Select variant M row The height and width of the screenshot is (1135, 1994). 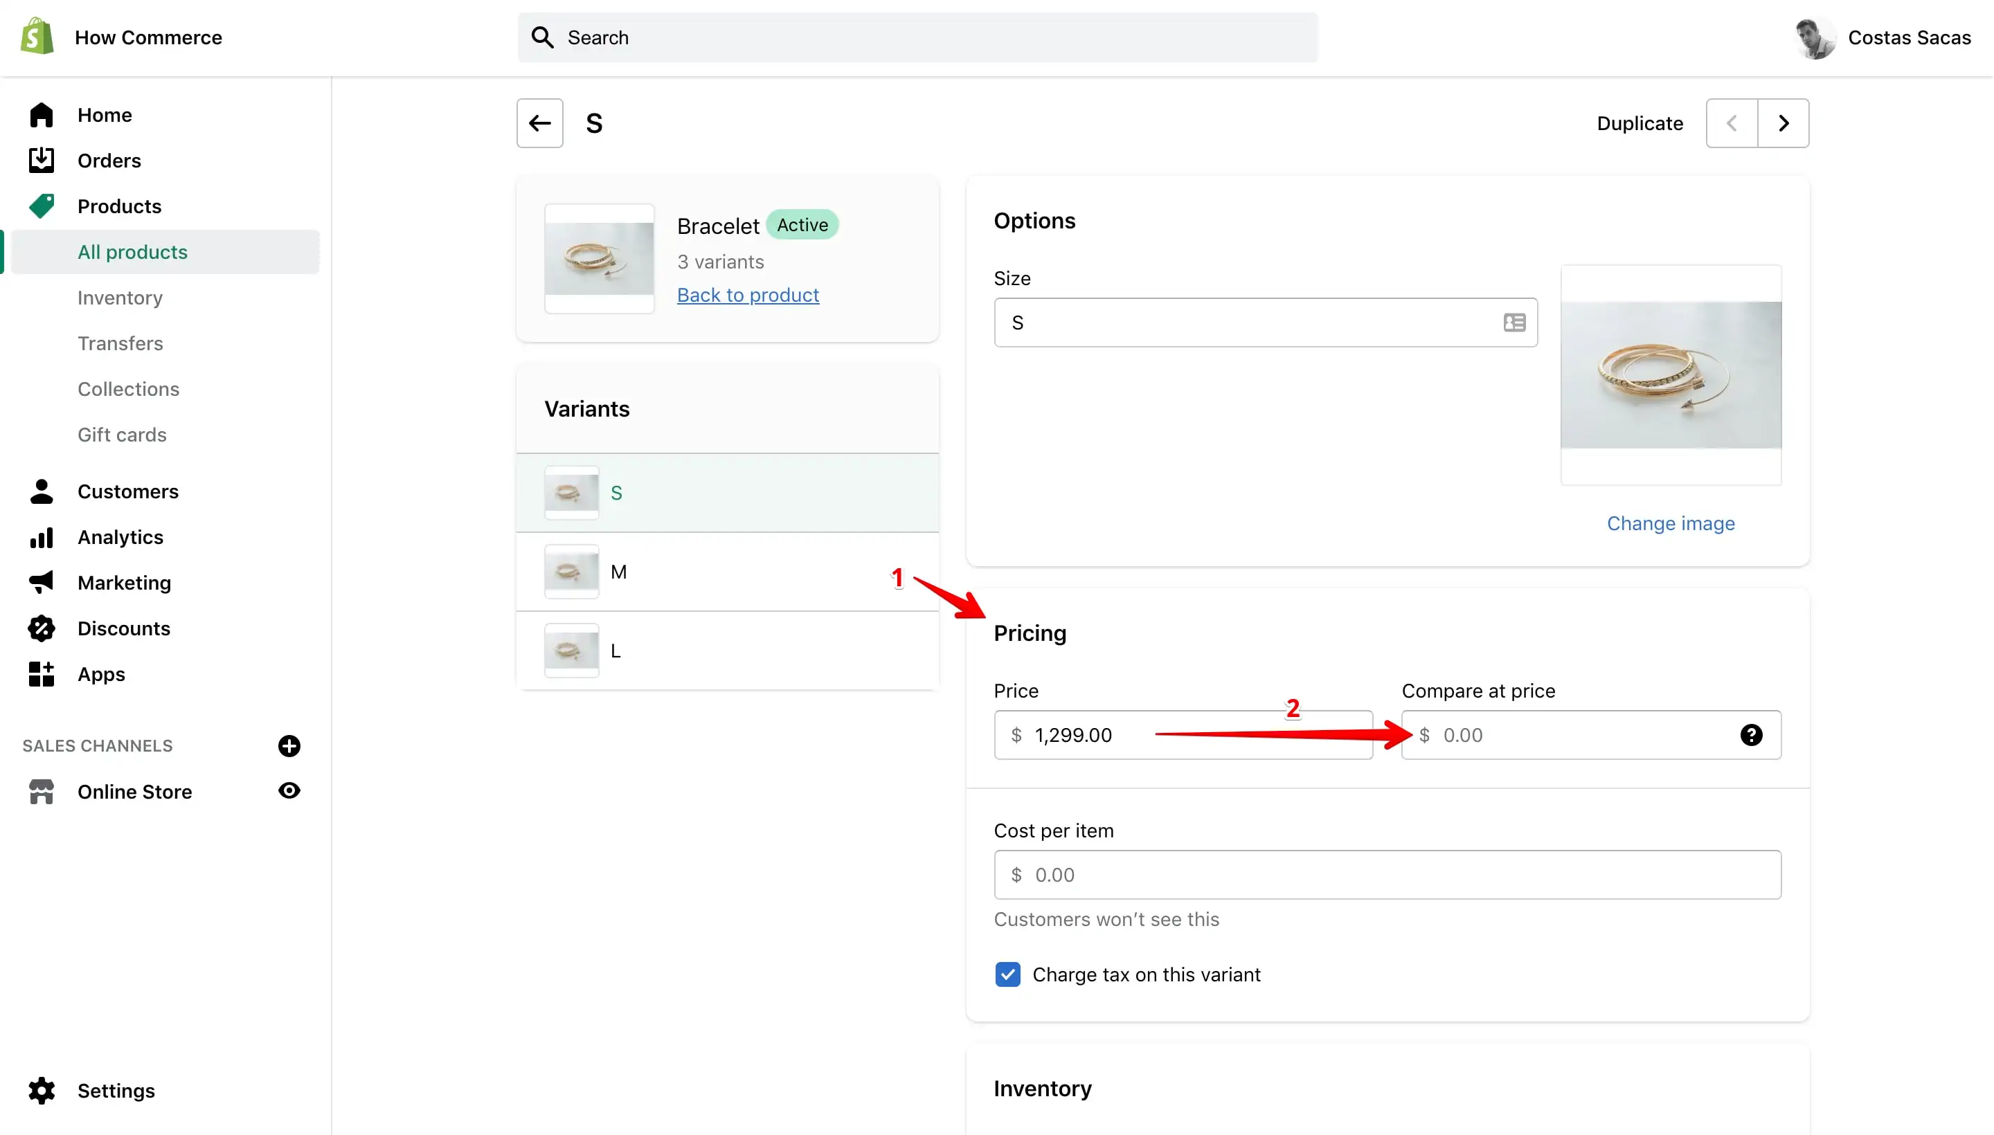pyautogui.click(x=727, y=572)
